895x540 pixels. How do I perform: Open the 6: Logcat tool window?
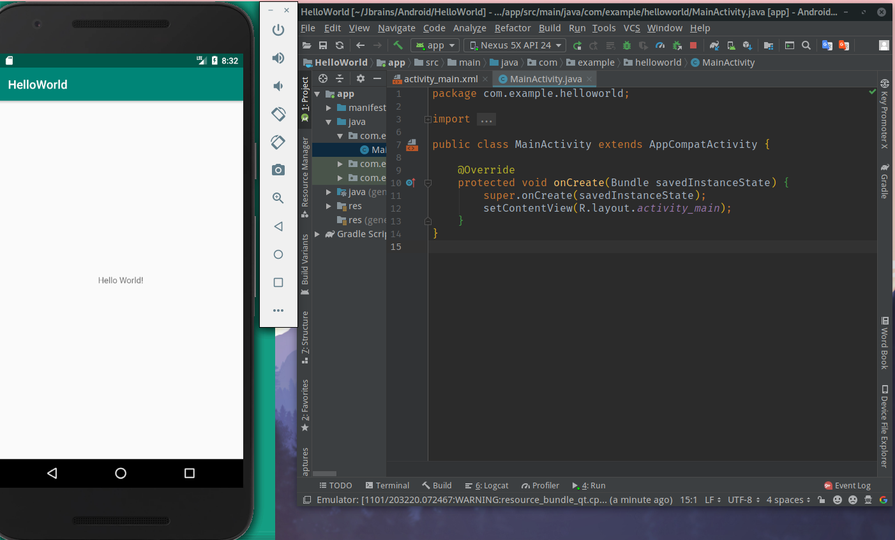tap(487, 486)
